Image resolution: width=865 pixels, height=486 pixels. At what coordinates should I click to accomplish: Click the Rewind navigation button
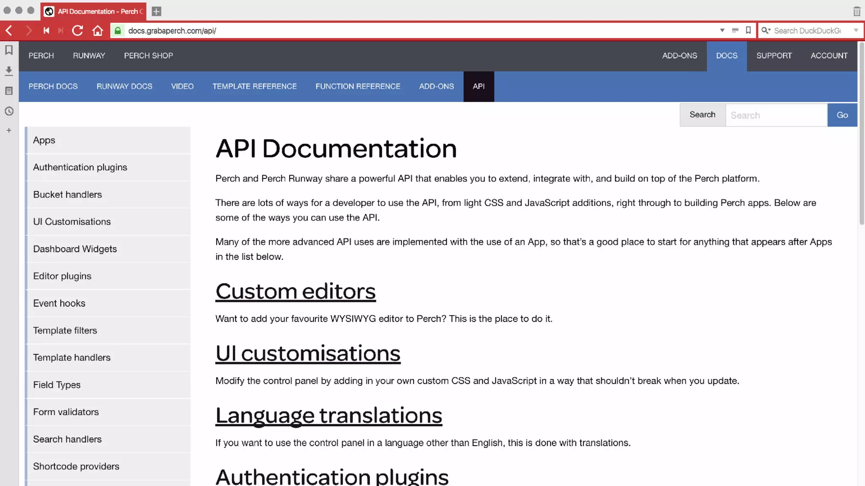click(46, 30)
